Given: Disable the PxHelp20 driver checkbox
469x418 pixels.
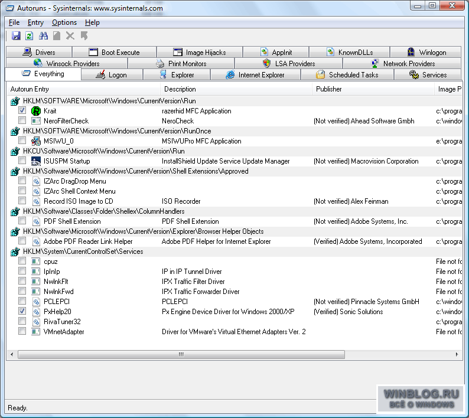Looking at the screenshot, I should click(x=22, y=311).
